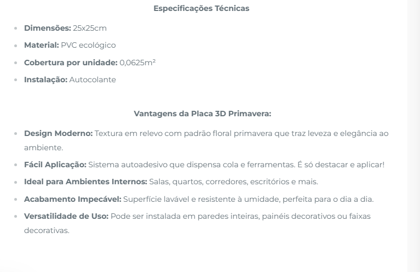Select the "PVC ecológico" text
Viewport: 420px width, 272px height.
88,45
